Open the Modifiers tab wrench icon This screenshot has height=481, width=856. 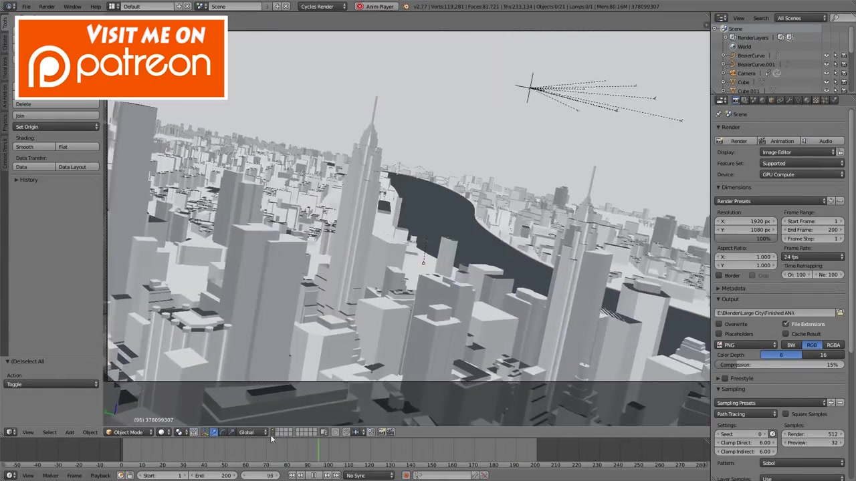pos(789,100)
